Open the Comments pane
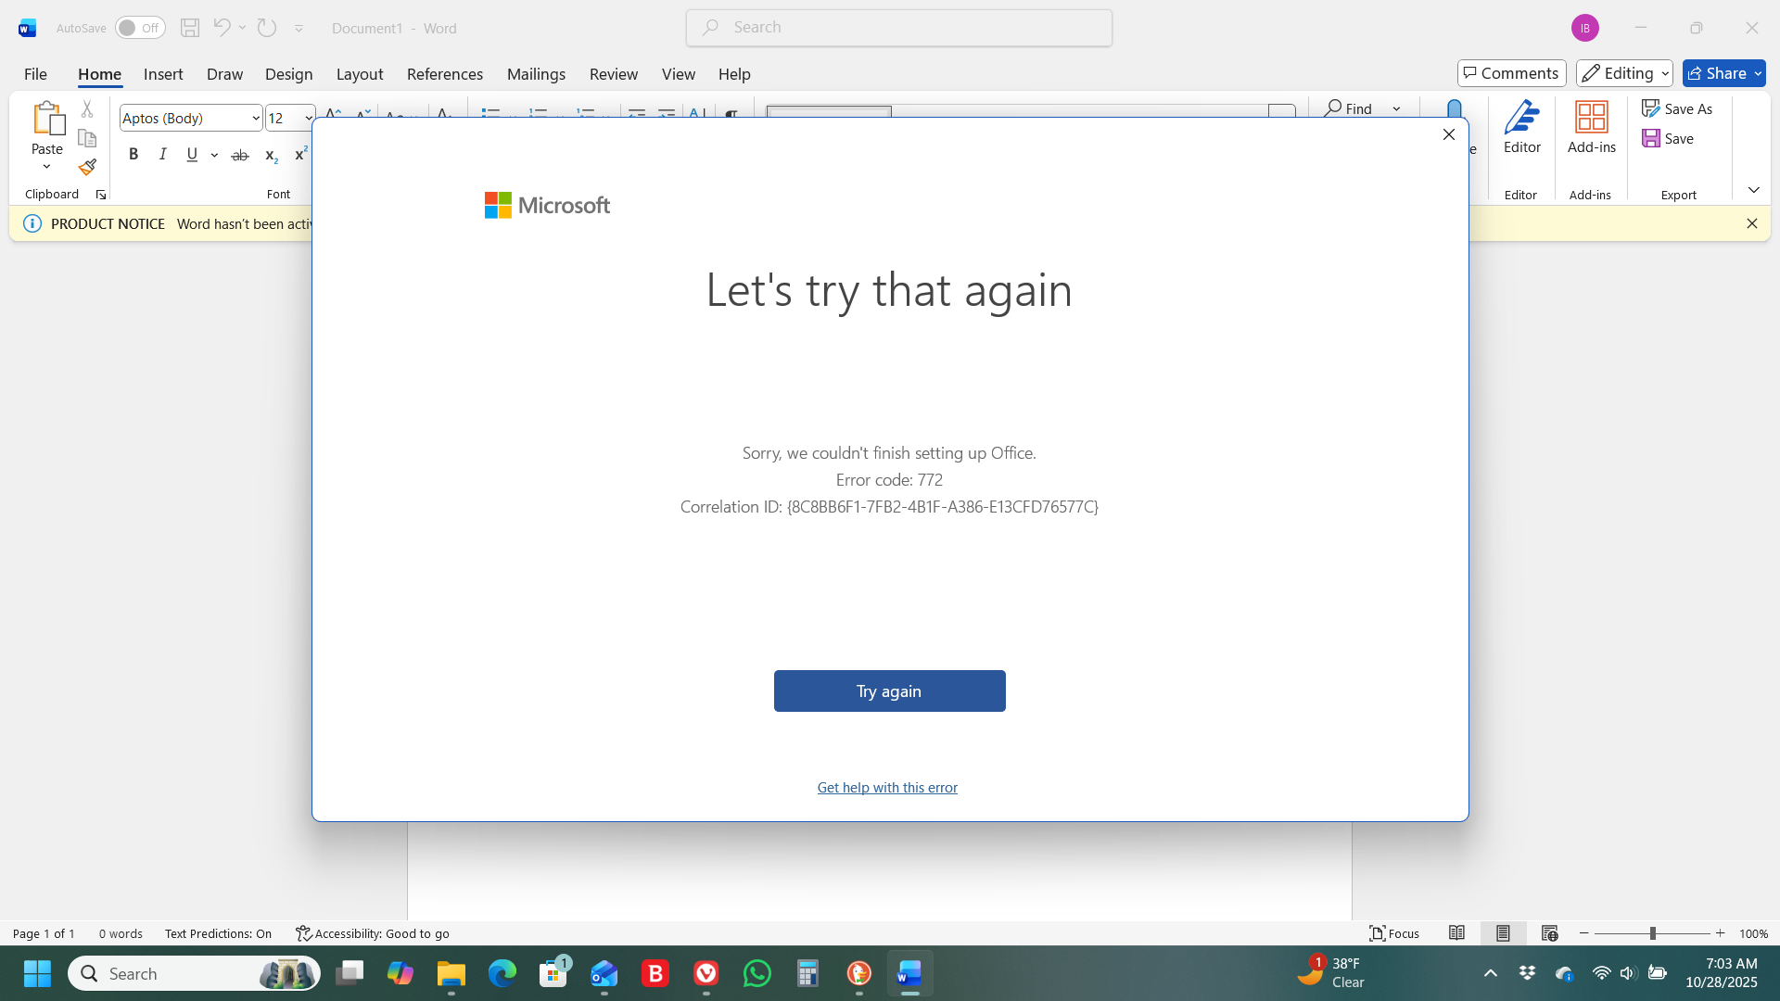This screenshot has width=1780, height=1001. tap(1512, 73)
